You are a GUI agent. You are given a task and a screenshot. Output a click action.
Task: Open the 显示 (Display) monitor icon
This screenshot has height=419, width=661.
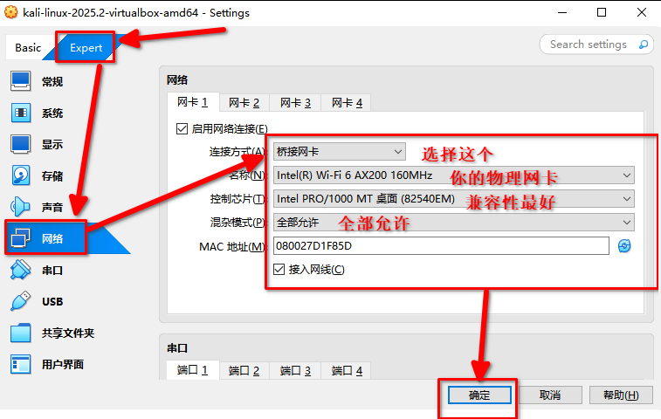(x=21, y=145)
